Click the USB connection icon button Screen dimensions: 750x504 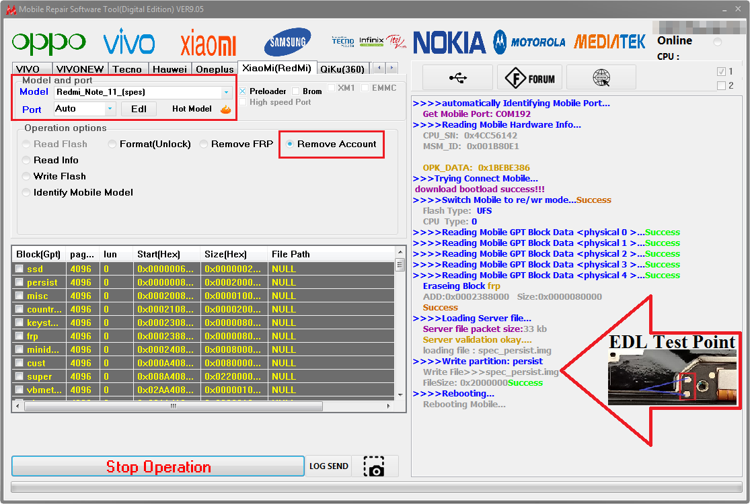(x=458, y=77)
